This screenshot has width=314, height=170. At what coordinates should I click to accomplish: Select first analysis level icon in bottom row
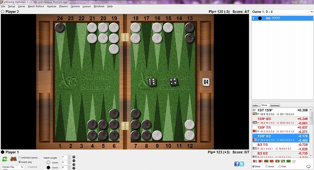click(x=255, y=161)
